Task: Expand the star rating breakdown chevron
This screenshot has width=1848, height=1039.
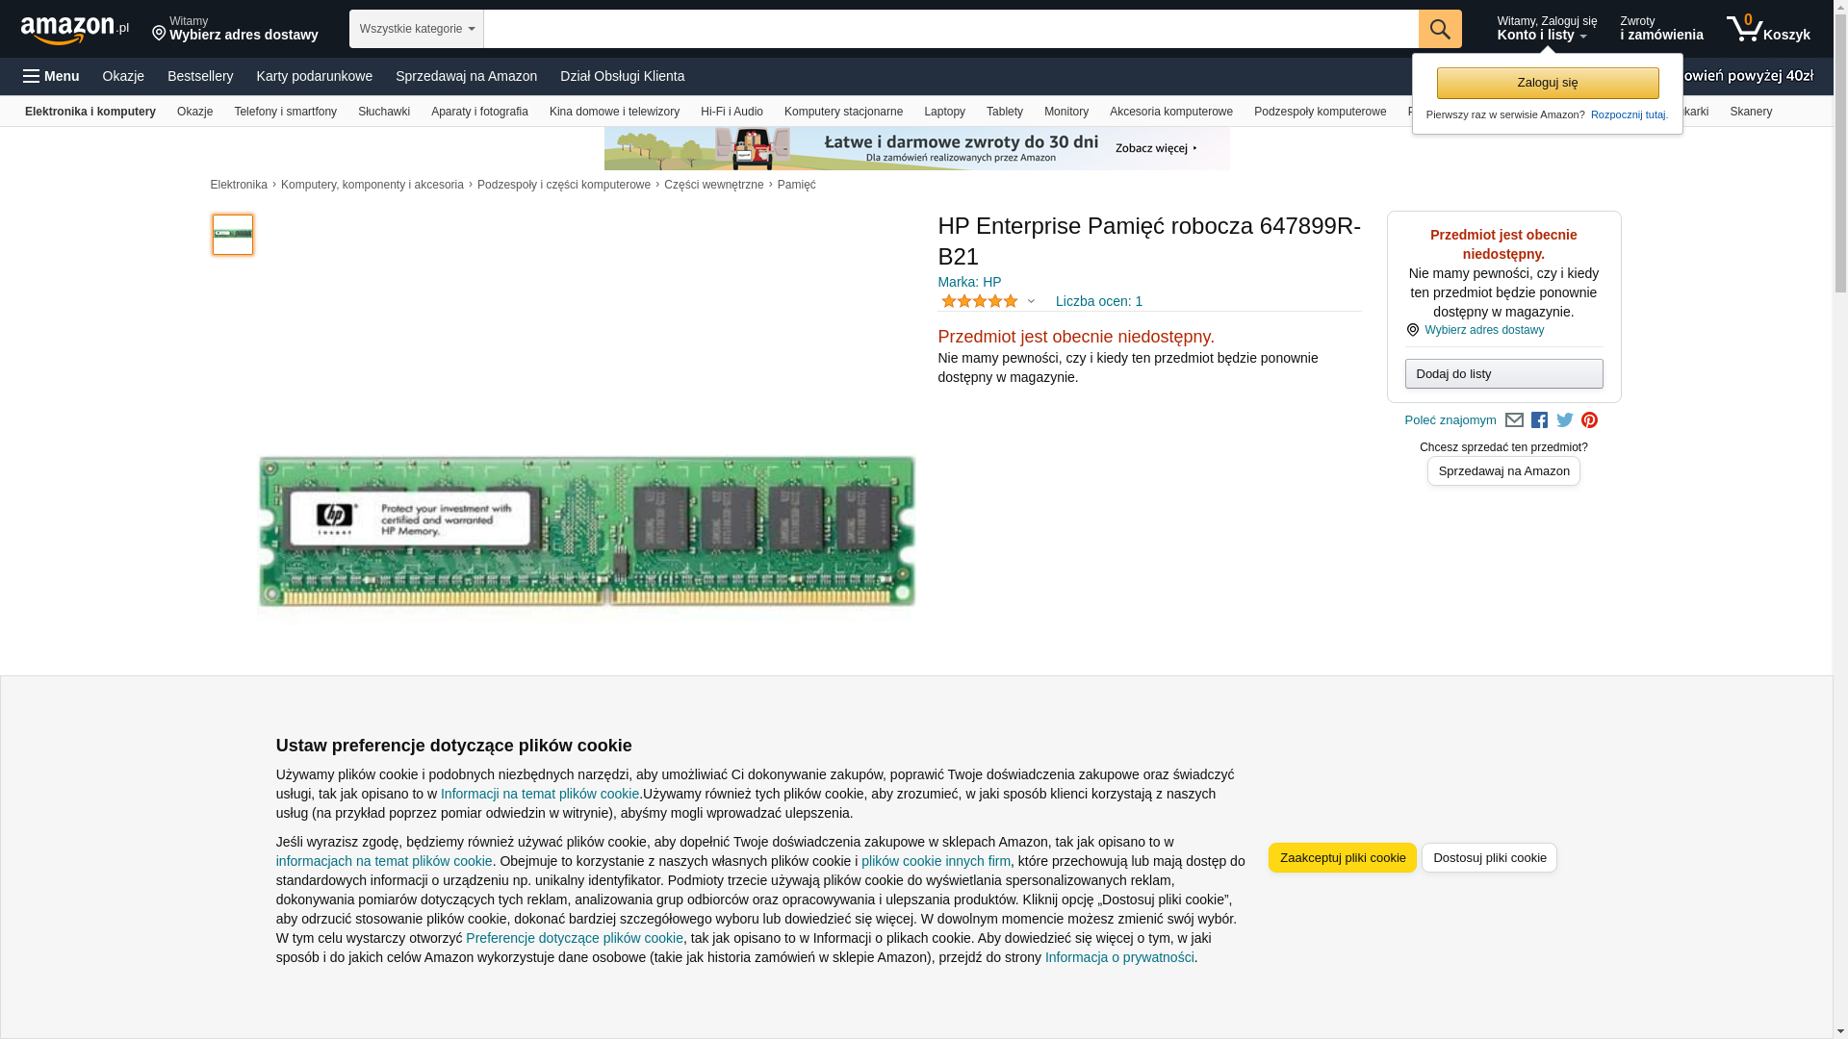Action: tap(1031, 301)
